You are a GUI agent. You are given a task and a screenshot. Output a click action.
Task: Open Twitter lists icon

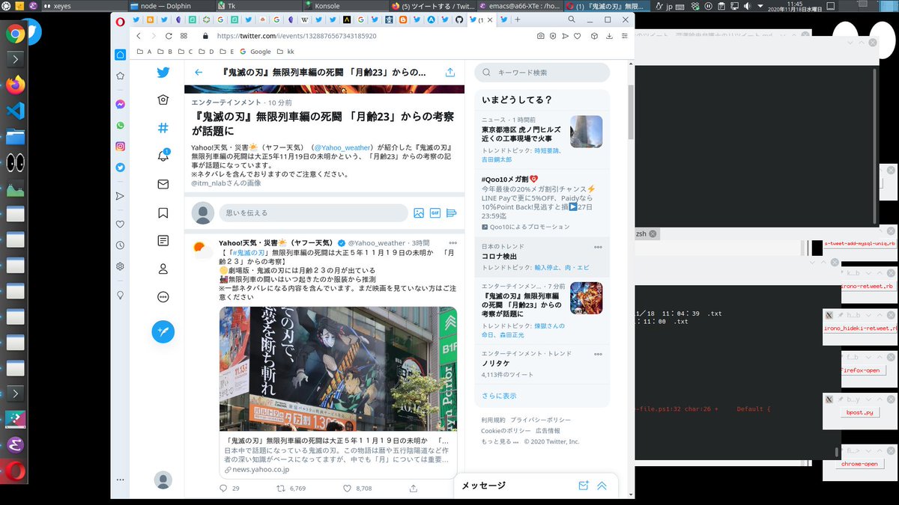[x=163, y=240]
